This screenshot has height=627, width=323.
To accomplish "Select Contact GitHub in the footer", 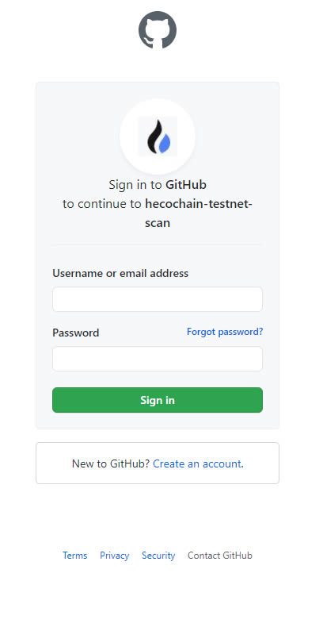I will (x=220, y=556).
